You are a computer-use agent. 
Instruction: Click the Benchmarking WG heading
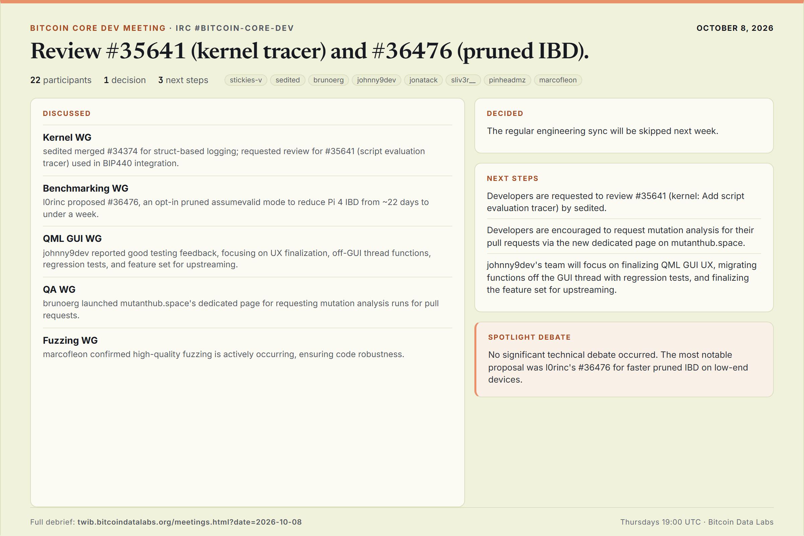tap(85, 188)
